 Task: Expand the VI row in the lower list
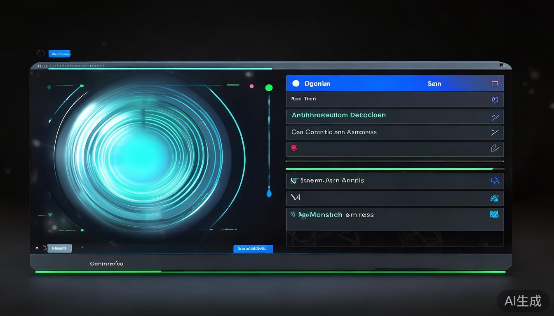coord(295,197)
